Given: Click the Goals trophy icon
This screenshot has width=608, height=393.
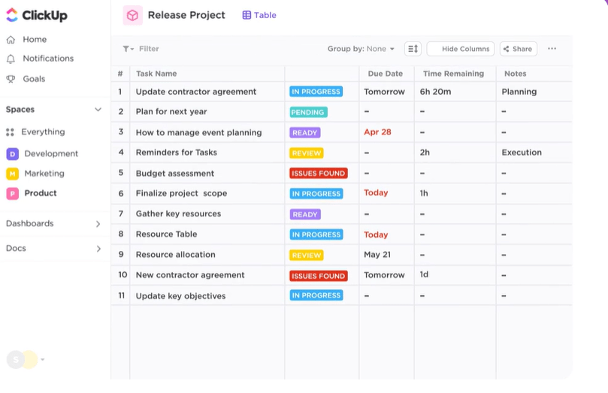Looking at the screenshot, I should coord(11,79).
